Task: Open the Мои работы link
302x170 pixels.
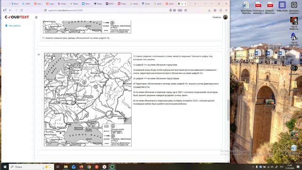Action: click(x=15, y=25)
